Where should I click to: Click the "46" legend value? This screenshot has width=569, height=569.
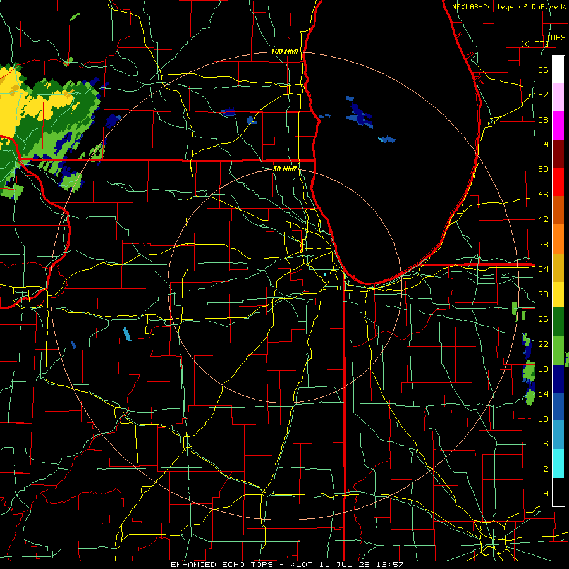[x=543, y=194]
